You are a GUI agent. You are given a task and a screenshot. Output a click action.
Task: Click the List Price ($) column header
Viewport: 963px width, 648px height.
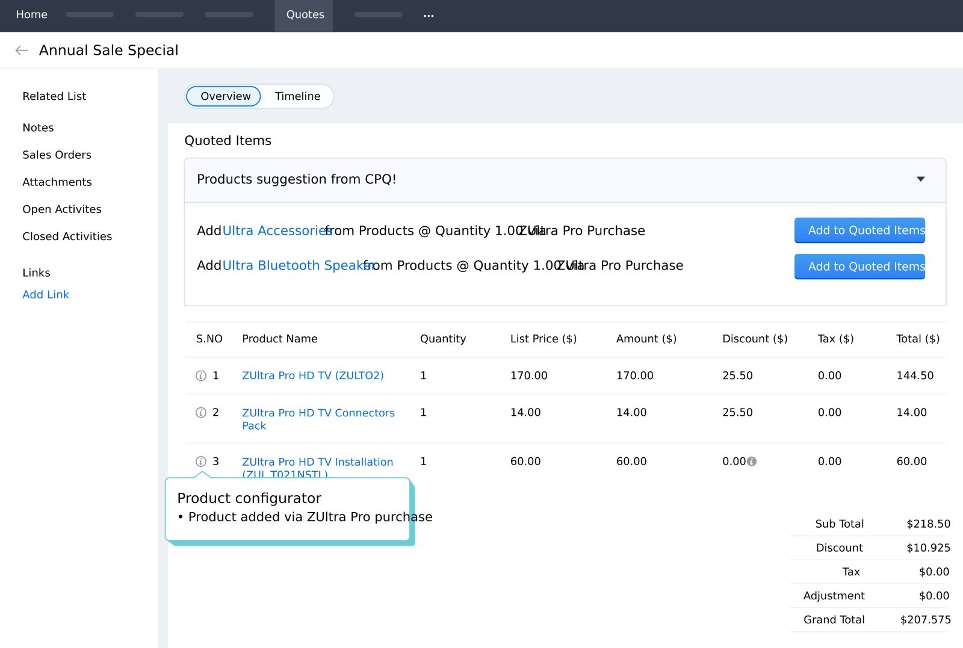[543, 339]
